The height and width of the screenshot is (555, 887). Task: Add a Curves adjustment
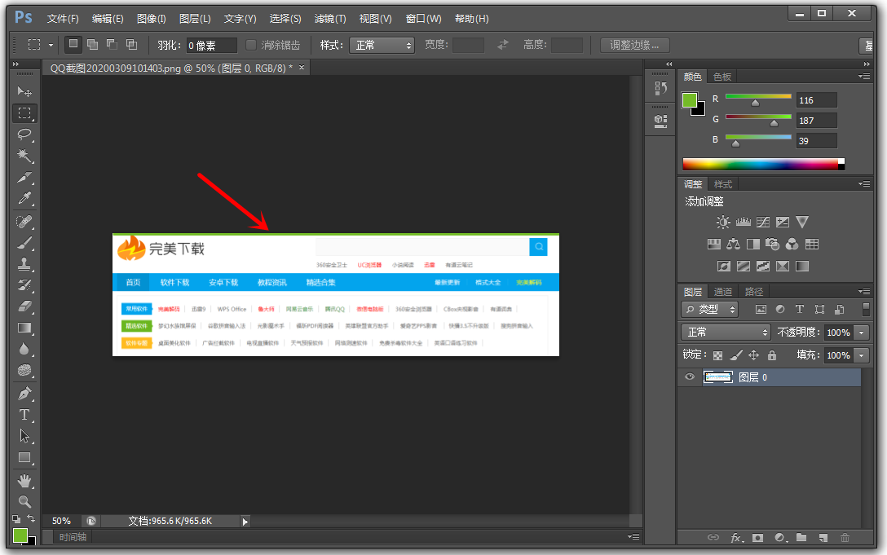pos(762,222)
